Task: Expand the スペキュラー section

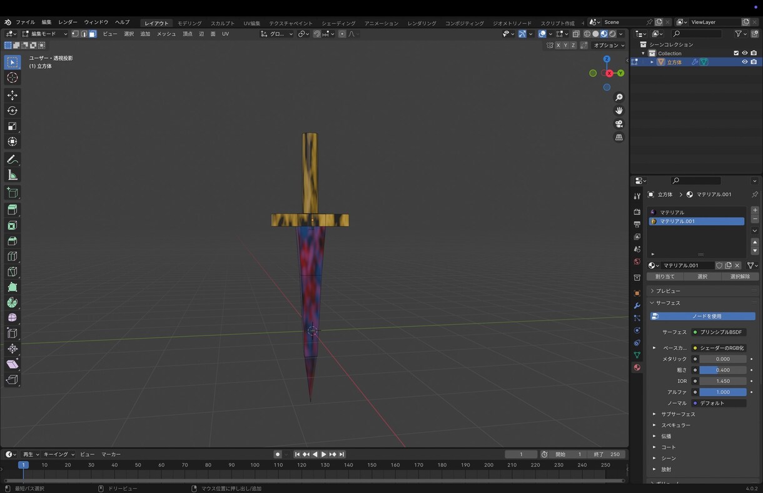Action: point(654,425)
